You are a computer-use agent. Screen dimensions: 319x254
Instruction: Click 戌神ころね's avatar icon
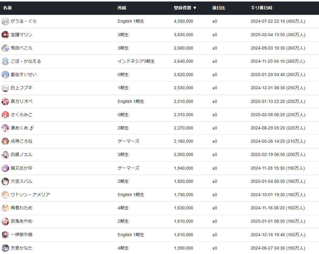(x=5, y=141)
